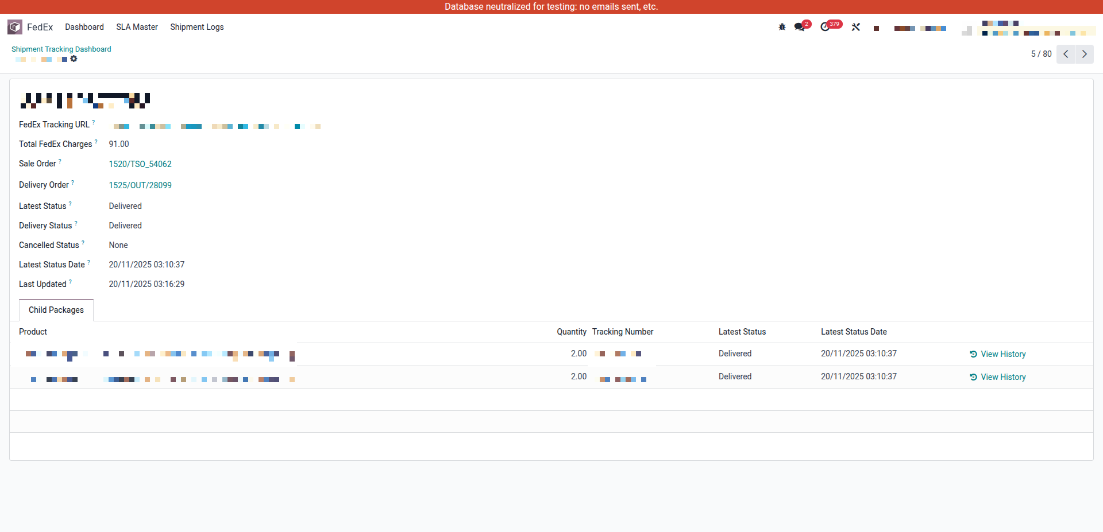This screenshot has height=532, width=1103.
Task: Open the FedEx app home icon
Action: pos(15,27)
